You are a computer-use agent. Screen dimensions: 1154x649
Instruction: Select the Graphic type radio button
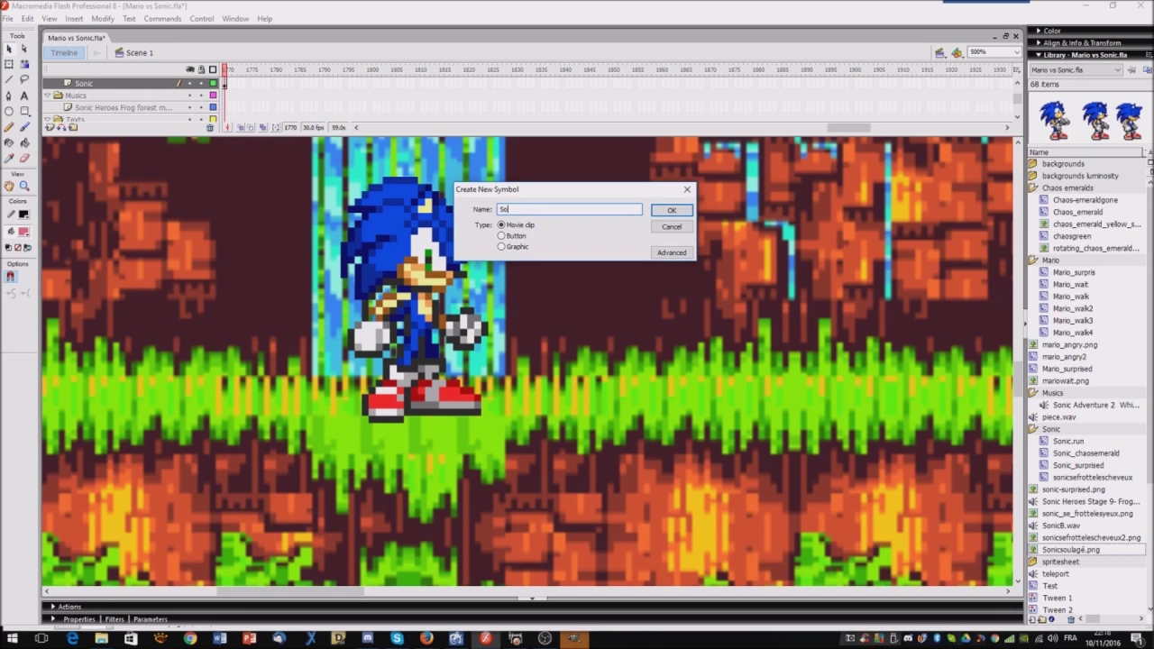(501, 246)
